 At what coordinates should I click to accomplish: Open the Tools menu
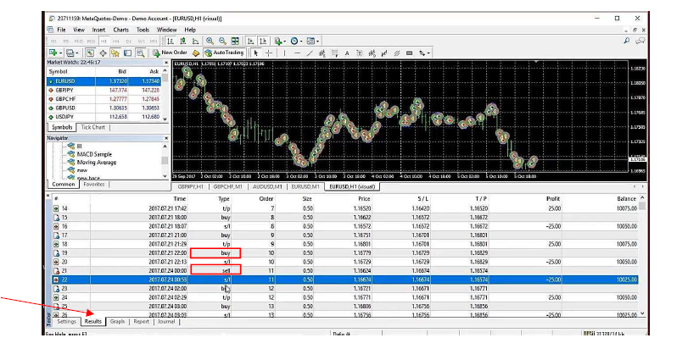tap(143, 30)
